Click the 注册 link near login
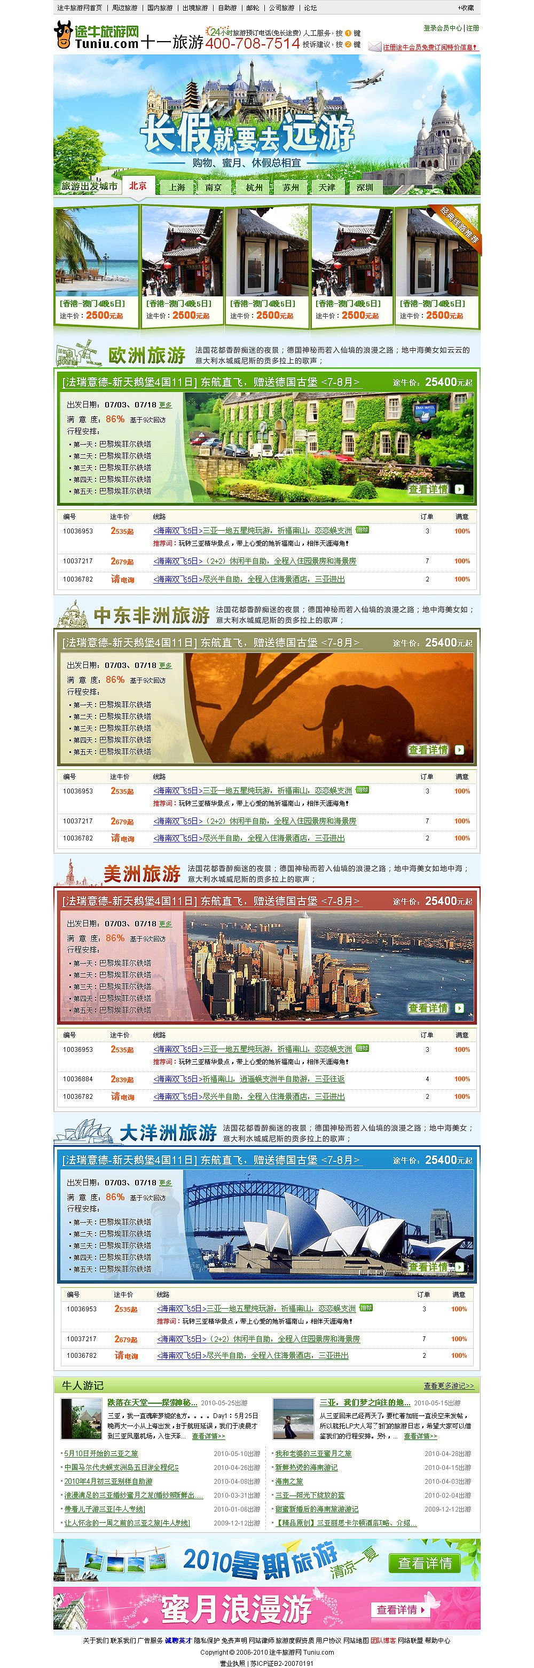This screenshot has width=534, height=1668. coord(473,28)
